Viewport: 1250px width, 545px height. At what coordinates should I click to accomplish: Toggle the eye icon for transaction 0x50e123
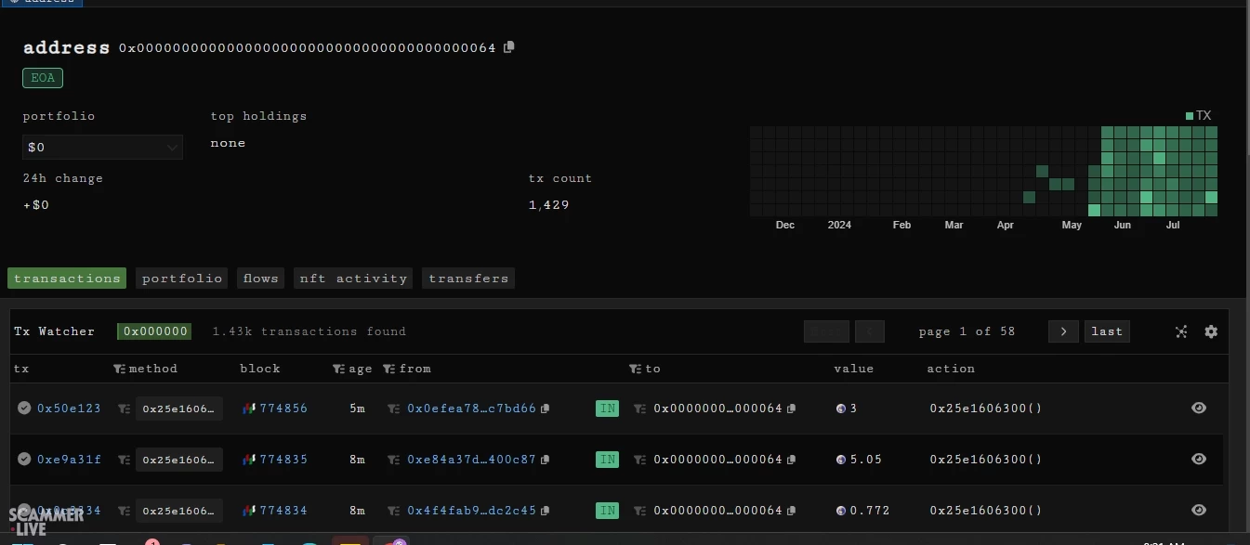(x=1199, y=408)
